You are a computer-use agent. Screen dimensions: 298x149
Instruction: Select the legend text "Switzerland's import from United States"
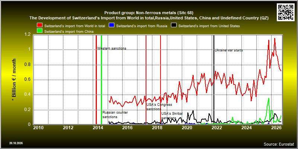209,26
